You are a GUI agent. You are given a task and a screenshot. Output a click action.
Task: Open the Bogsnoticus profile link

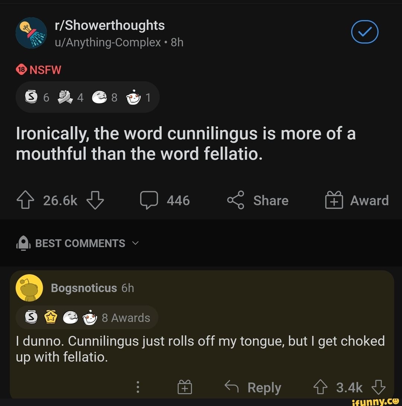(x=84, y=288)
